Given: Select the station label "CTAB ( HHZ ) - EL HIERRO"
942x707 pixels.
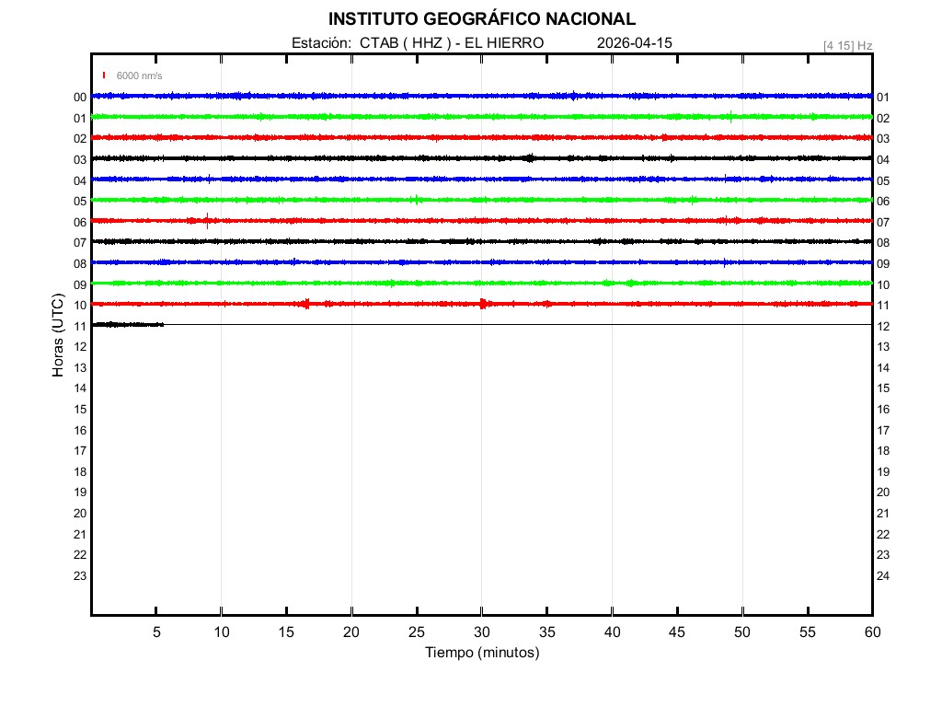Looking at the screenshot, I should point(452,43).
